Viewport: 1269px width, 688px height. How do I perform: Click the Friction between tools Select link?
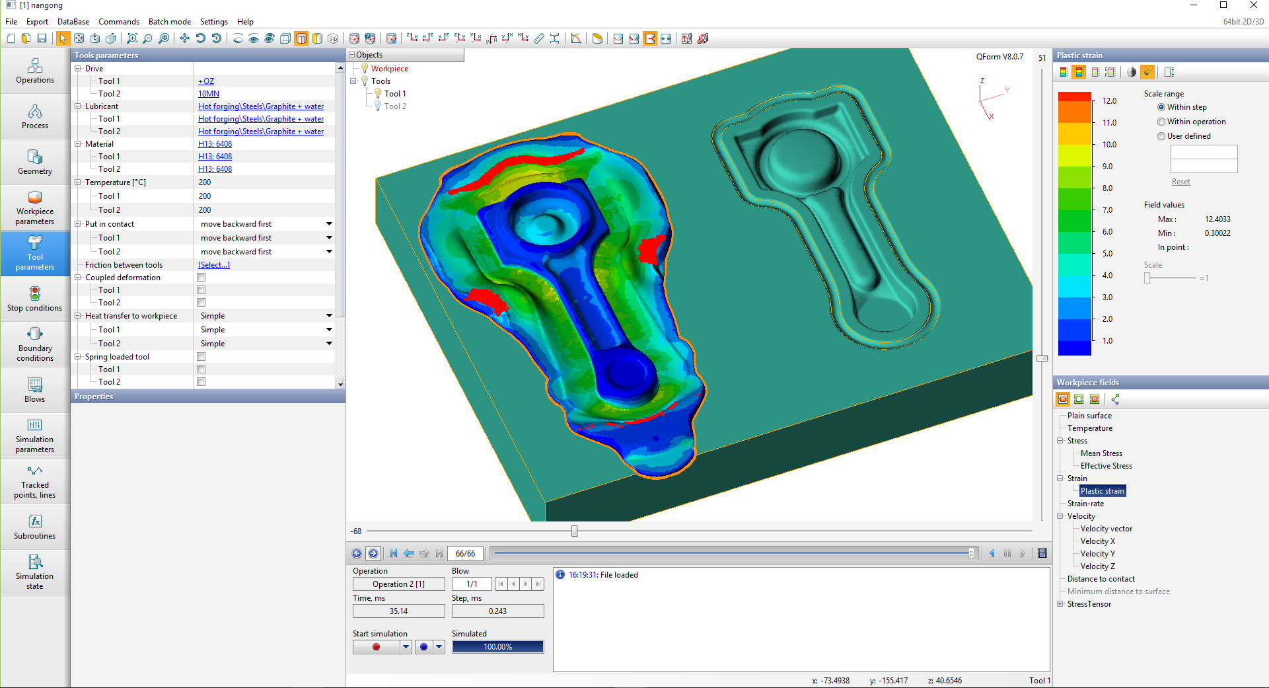click(214, 265)
